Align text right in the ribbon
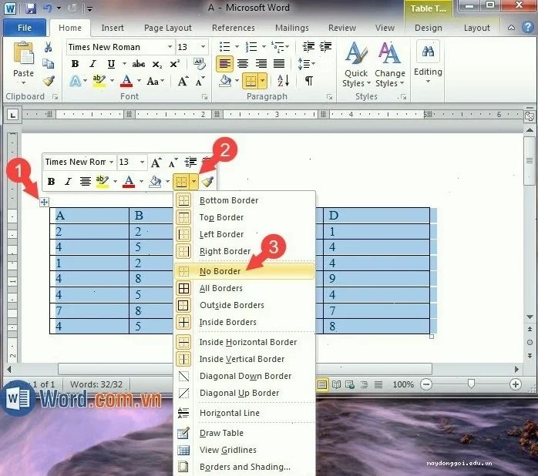538x476 pixels. pyautogui.click(x=261, y=63)
